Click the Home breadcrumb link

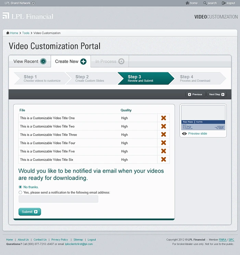pyautogui.click(x=14, y=33)
